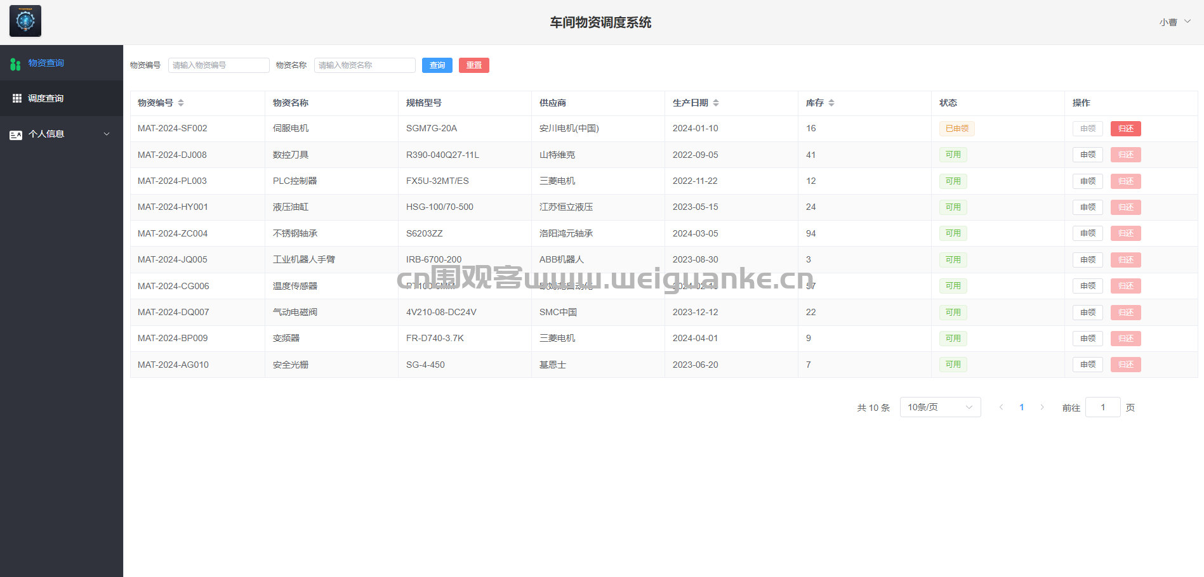The width and height of the screenshot is (1204, 577).
Task: Click 归还 for 安全光栅 row
Action: point(1126,365)
